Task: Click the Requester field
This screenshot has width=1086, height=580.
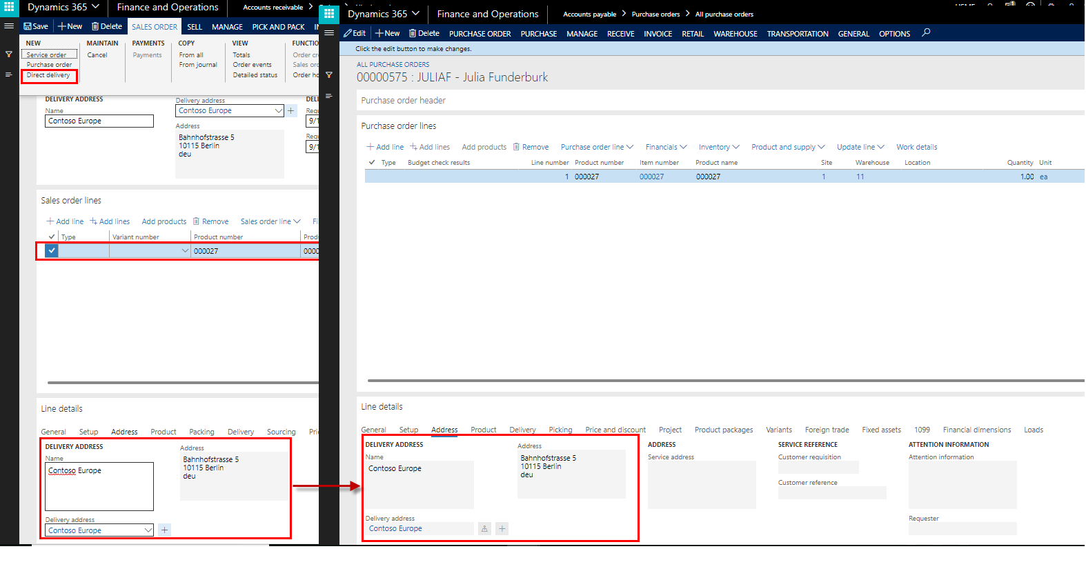Action: pyautogui.click(x=962, y=529)
